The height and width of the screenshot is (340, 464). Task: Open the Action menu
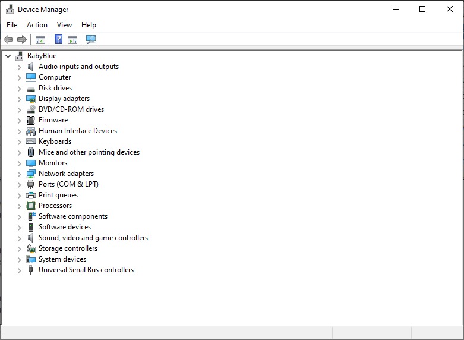pyautogui.click(x=37, y=25)
